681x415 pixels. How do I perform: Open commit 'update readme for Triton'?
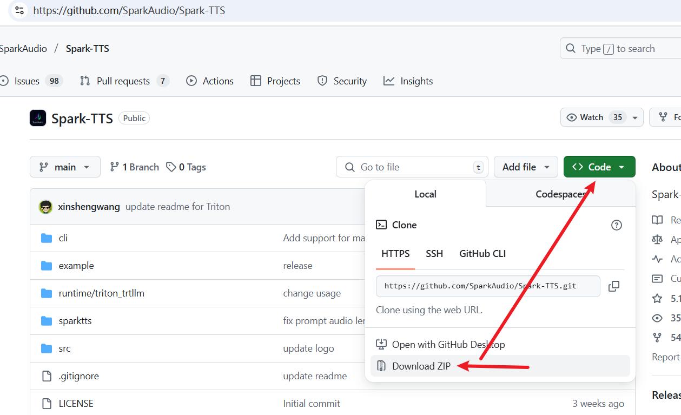point(178,207)
